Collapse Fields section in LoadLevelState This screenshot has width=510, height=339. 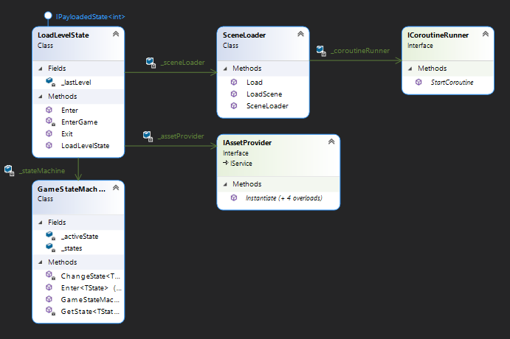point(41,69)
